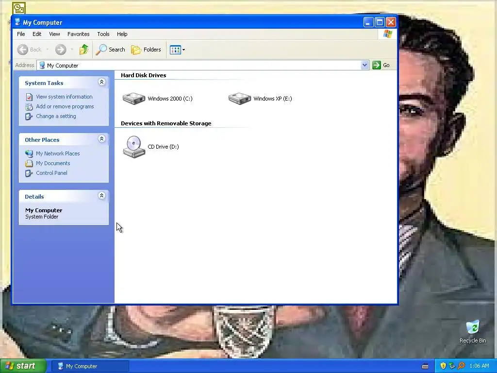Minimize the My Computer window

tap(368, 22)
